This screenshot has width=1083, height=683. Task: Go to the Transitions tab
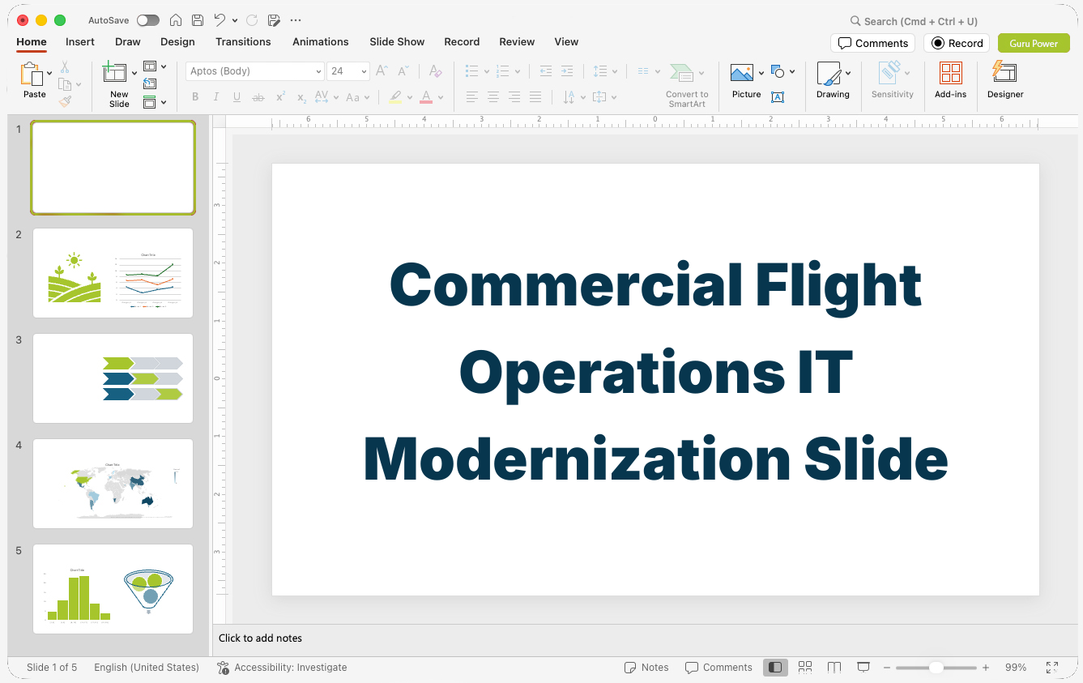click(243, 41)
